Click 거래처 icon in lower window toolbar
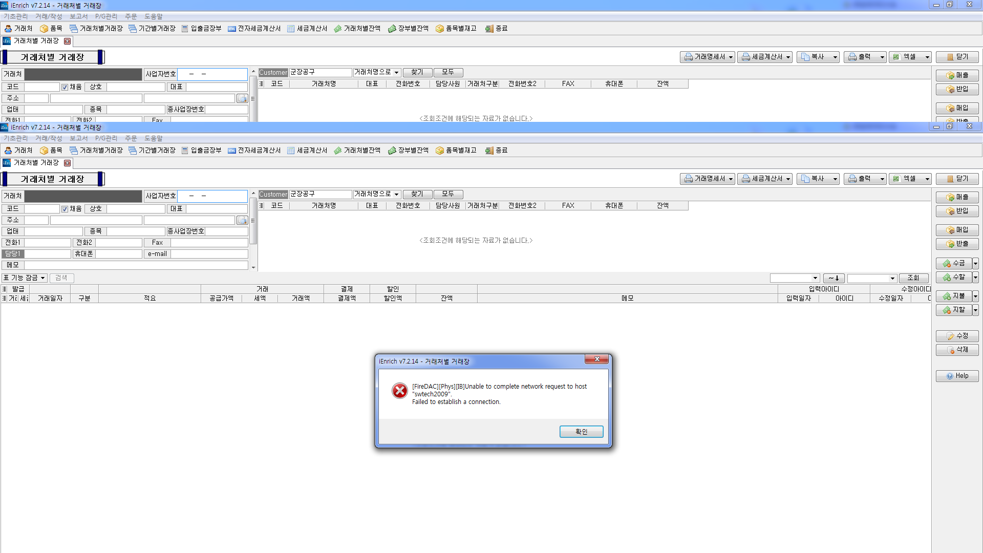This screenshot has width=983, height=553. tap(8, 151)
